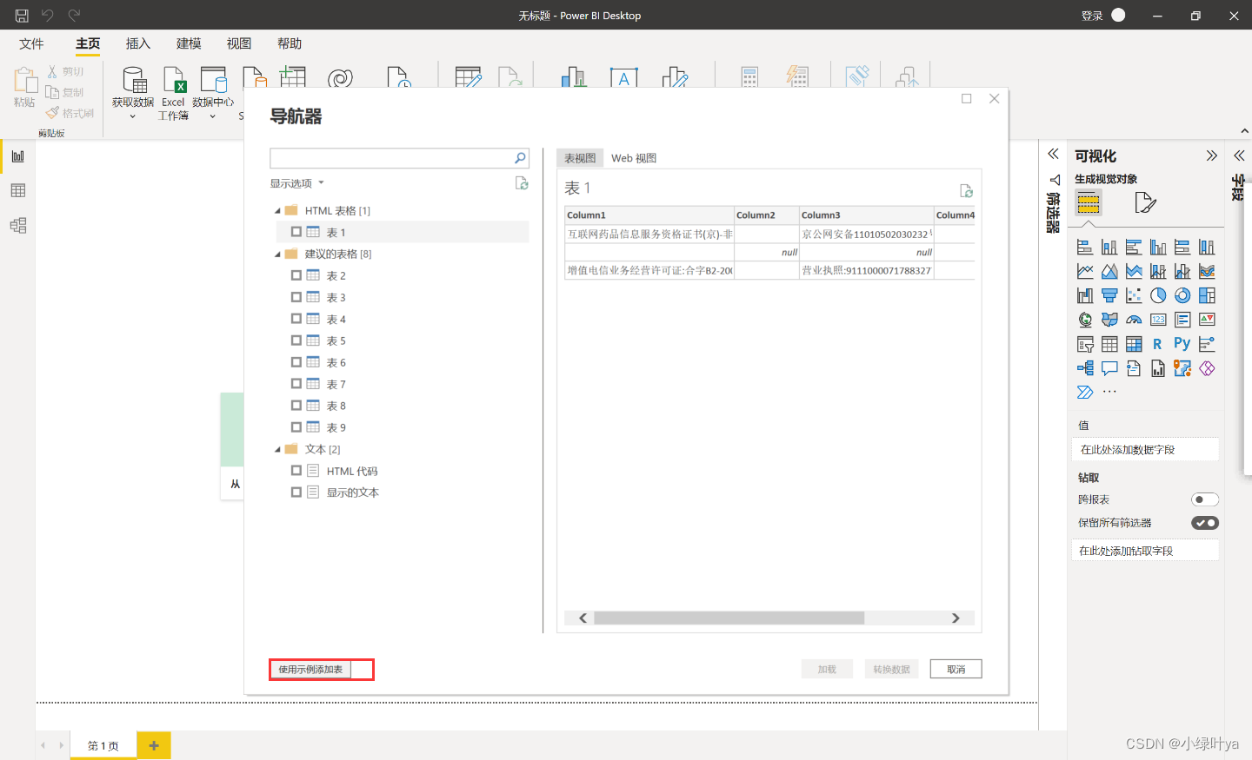Screen dimensions: 1252x760
Task: Select the scatter chart visual
Action: click(x=1134, y=296)
